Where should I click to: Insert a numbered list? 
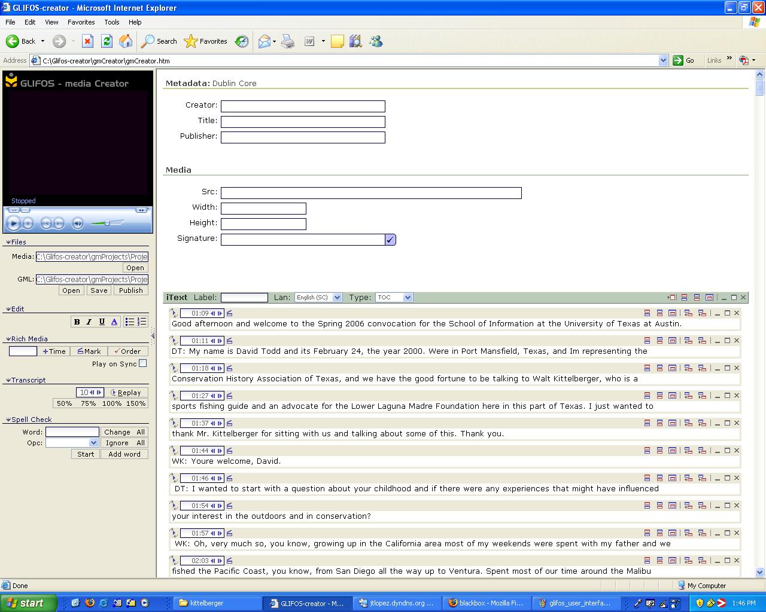[x=142, y=322]
